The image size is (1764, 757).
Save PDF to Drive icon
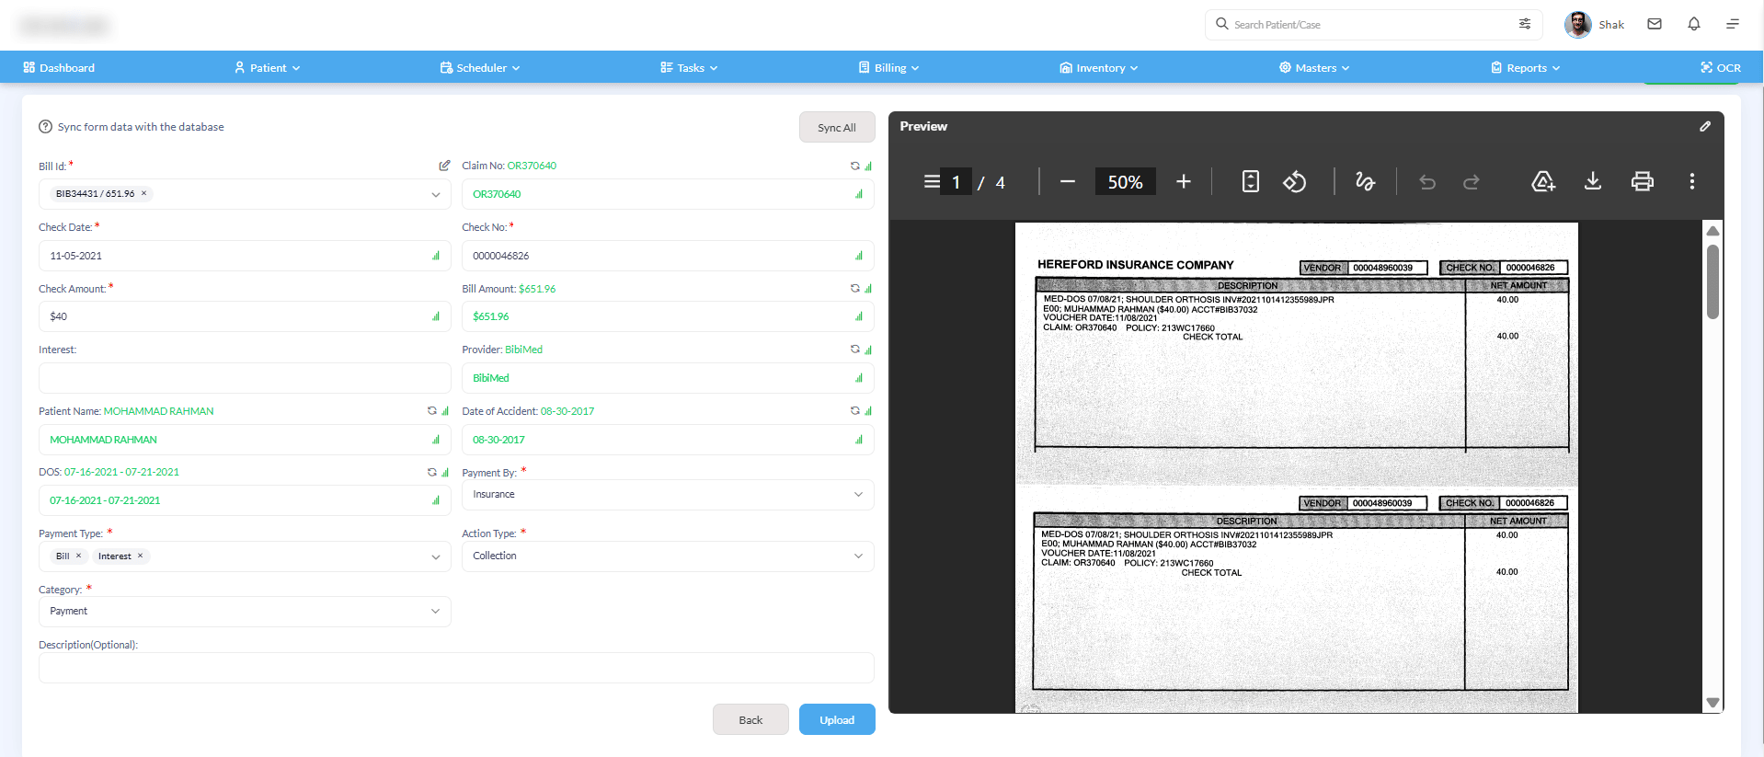(x=1543, y=182)
